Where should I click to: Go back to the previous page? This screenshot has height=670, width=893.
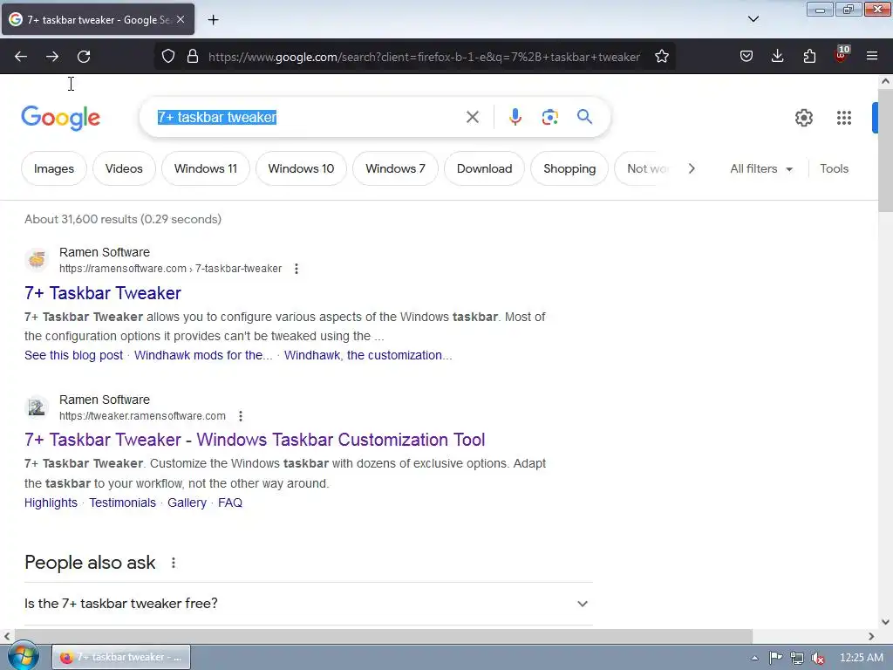(21, 57)
